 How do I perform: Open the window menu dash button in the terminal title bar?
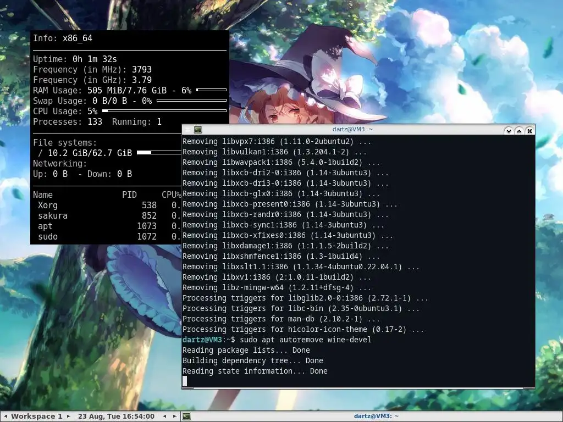coord(187,130)
